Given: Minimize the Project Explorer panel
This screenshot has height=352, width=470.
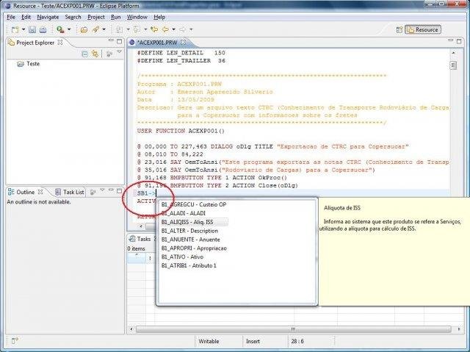Looking at the screenshot, I should coord(111,40).
